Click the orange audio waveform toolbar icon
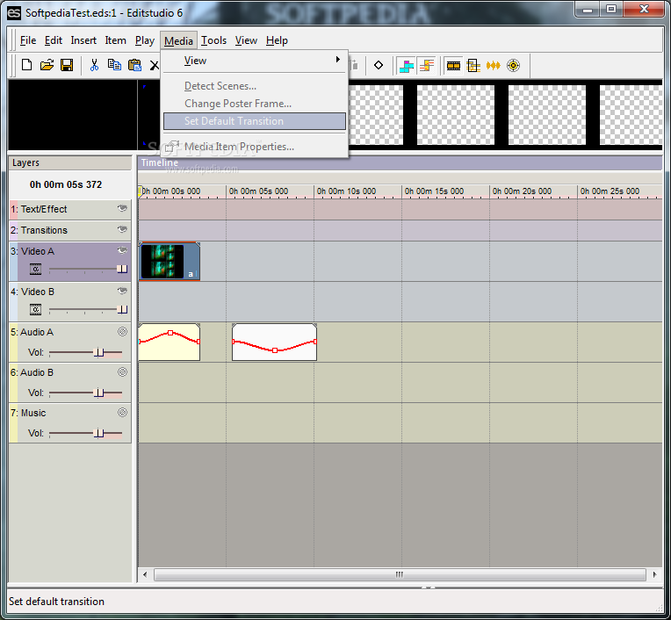Viewport: 671px width, 620px height. [x=493, y=66]
